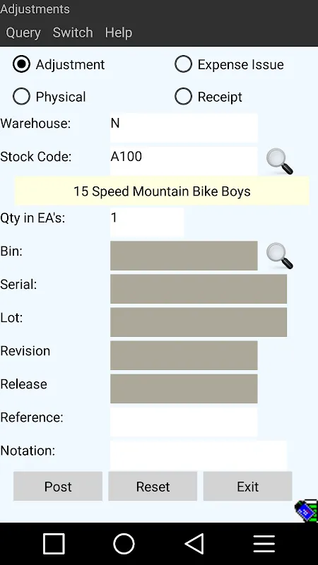Tap Android recent apps square icon

[x=54, y=543]
